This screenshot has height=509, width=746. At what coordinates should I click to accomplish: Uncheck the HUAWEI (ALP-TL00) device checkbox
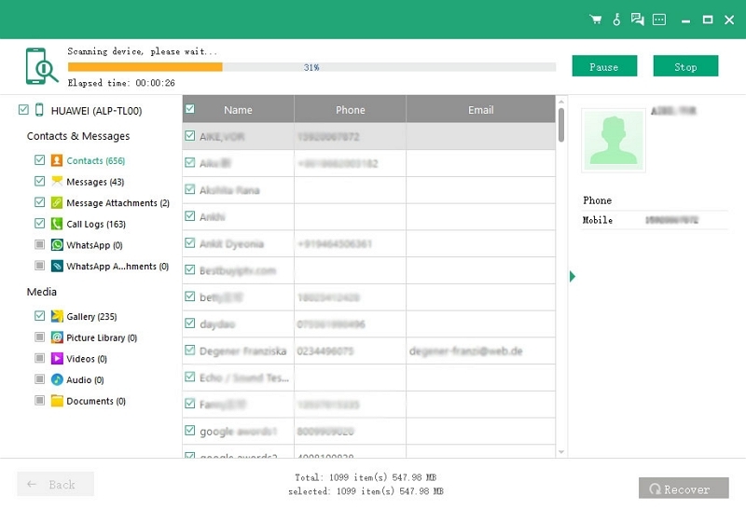tap(23, 111)
